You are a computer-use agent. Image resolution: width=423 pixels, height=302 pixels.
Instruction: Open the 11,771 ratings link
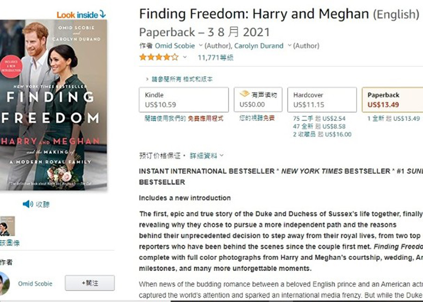(x=215, y=57)
